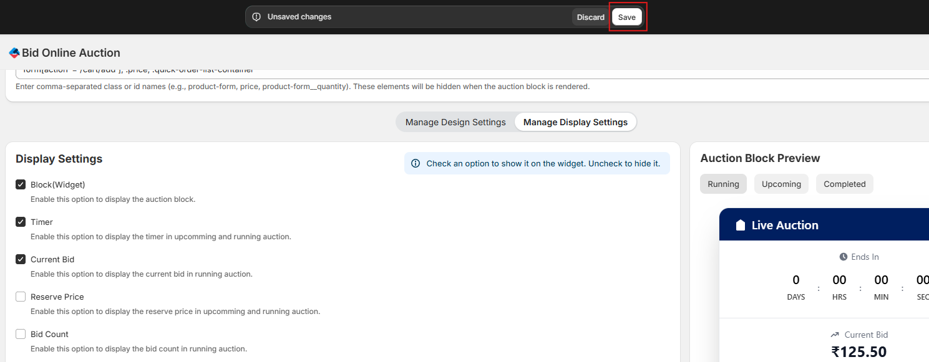The width and height of the screenshot is (929, 362).
Task: Click the Live Auction house icon
Action: (741, 226)
